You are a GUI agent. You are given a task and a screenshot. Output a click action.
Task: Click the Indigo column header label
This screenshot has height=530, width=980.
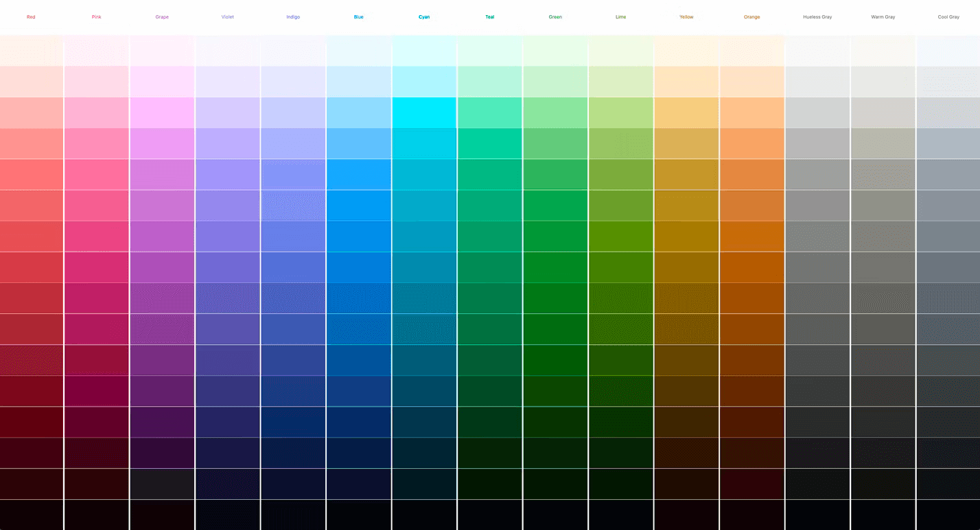pos(293,16)
